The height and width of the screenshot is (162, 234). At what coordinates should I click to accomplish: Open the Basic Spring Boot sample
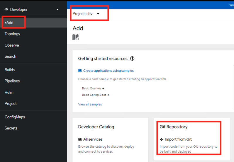pos(95,95)
